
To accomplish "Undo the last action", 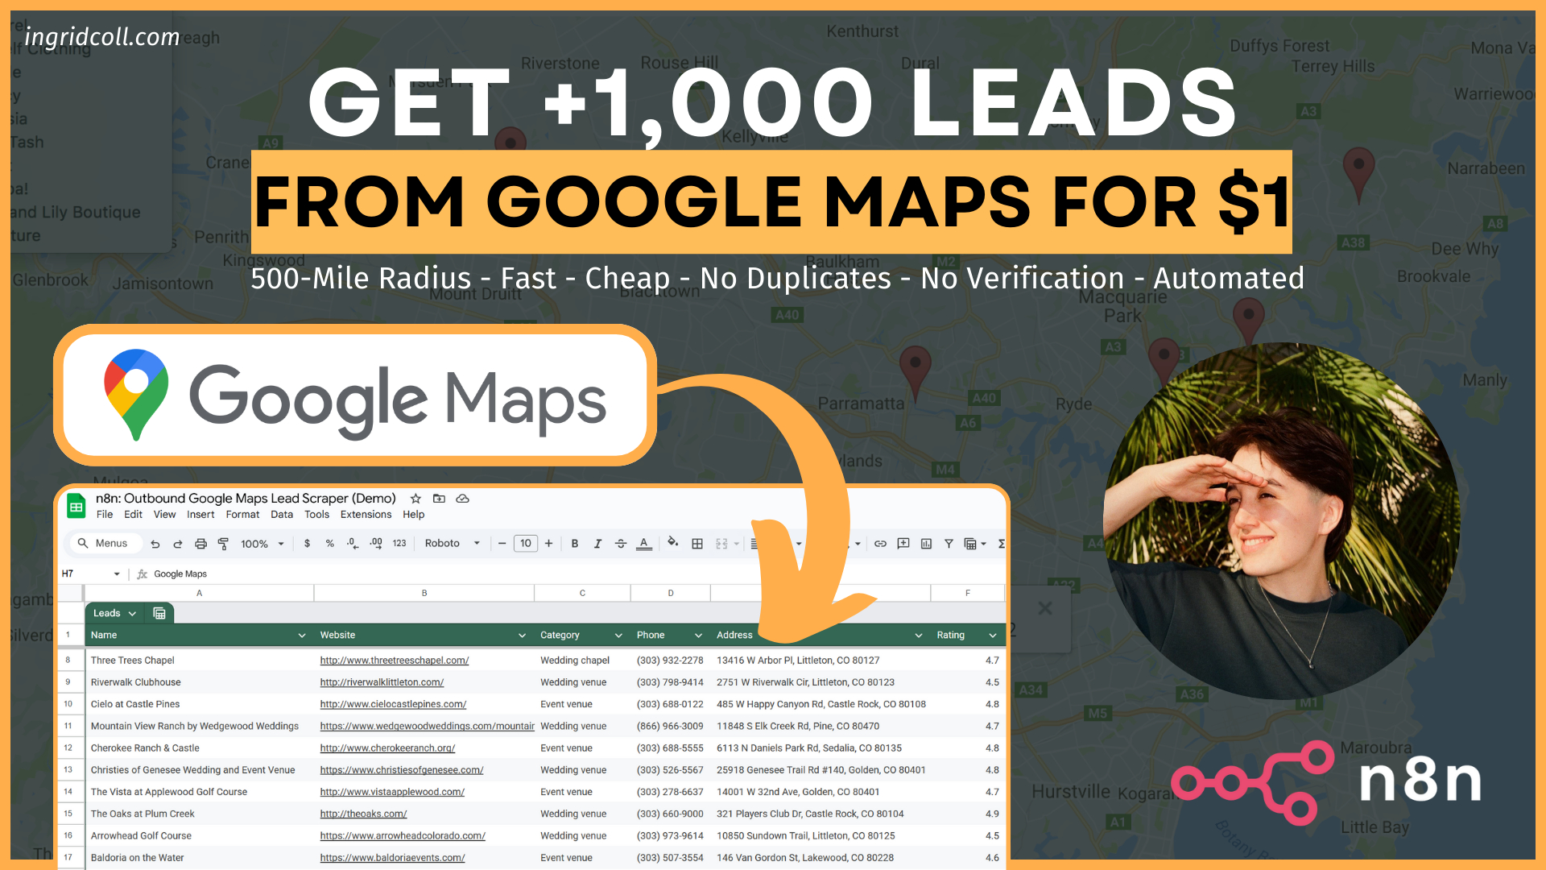I will click(155, 543).
